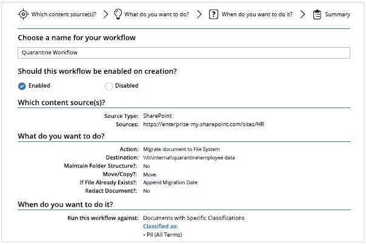Click the SharePoint HR site URL
This screenshot has width=366, height=244.
coord(204,124)
